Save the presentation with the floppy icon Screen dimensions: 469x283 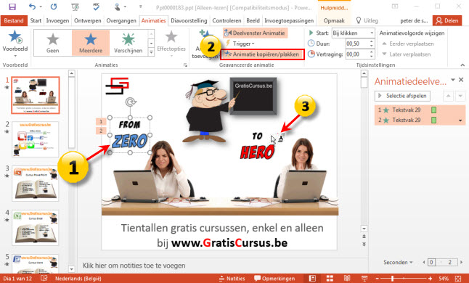coord(12,7)
